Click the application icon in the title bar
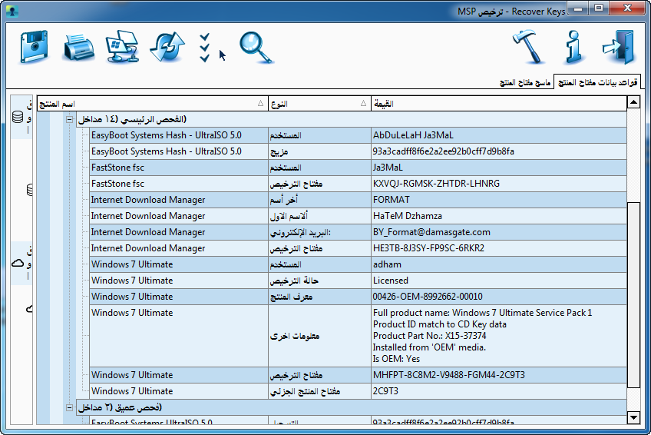The image size is (651, 435). [x=12, y=12]
